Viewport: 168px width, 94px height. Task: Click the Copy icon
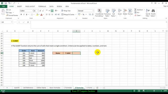tap(7, 13)
